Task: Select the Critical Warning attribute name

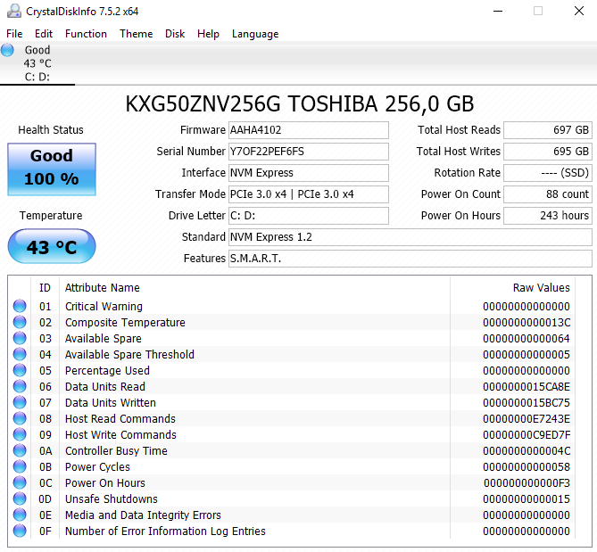Action: pyautogui.click(x=104, y=306)
